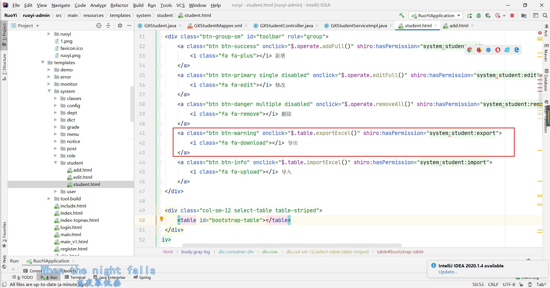Switch to GXStudent.java tab
This screenshot has height=288, width=550.
click(160, 26)
